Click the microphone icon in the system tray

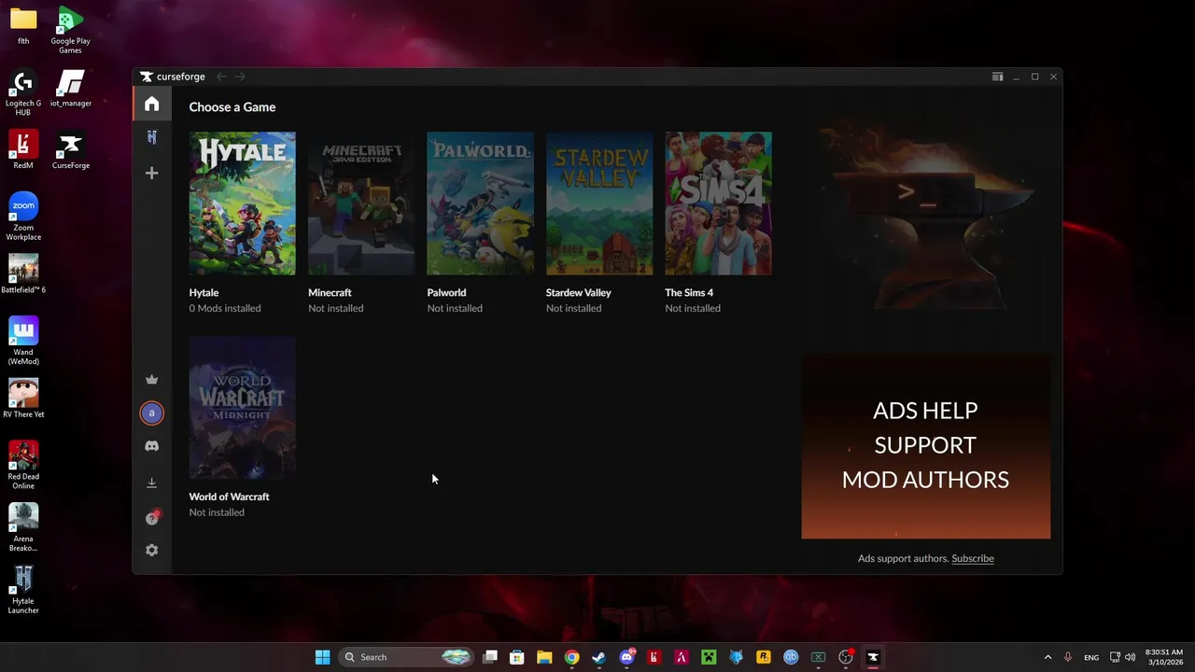point(1067,657)
